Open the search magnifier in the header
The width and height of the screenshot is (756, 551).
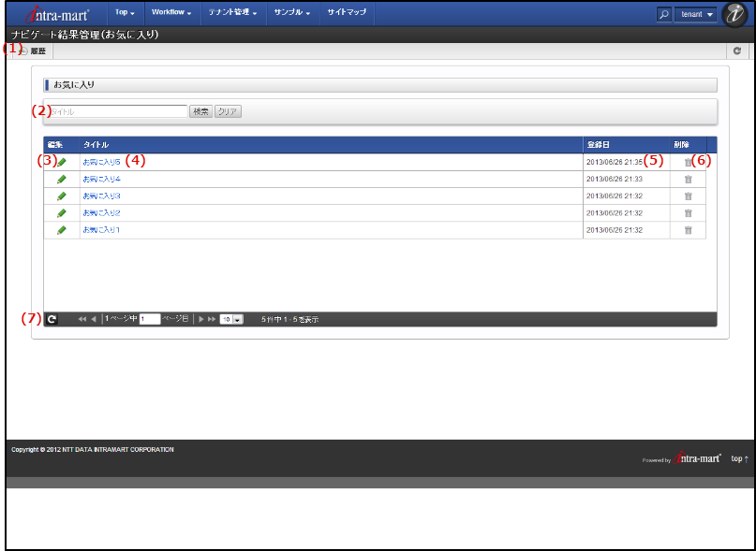664,14
